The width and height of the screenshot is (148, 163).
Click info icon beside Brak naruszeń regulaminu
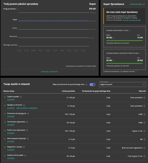pyautogui.click(x=144, y=148)
